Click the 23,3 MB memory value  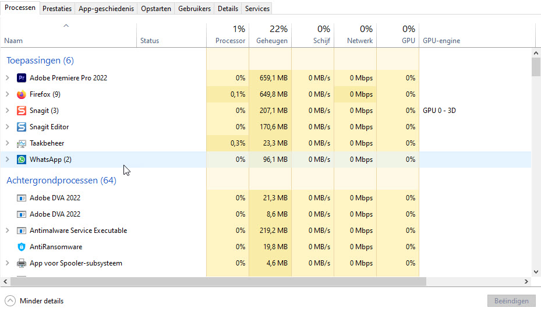click(275, 143)
